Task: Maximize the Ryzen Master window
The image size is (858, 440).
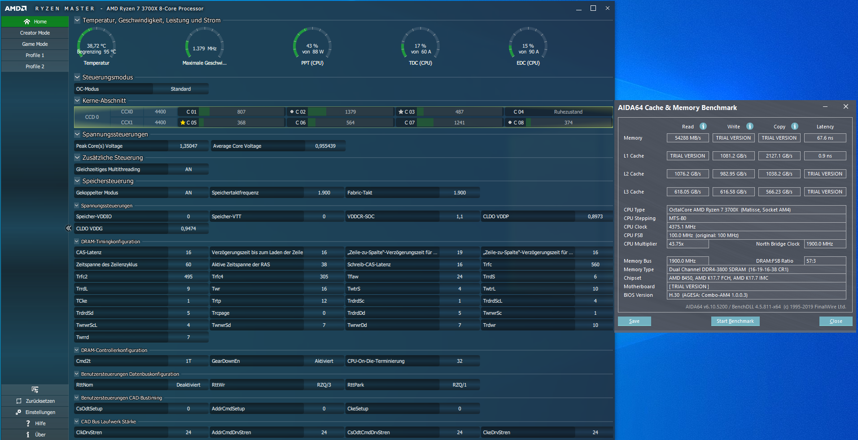Action: (x=593, y=8)
